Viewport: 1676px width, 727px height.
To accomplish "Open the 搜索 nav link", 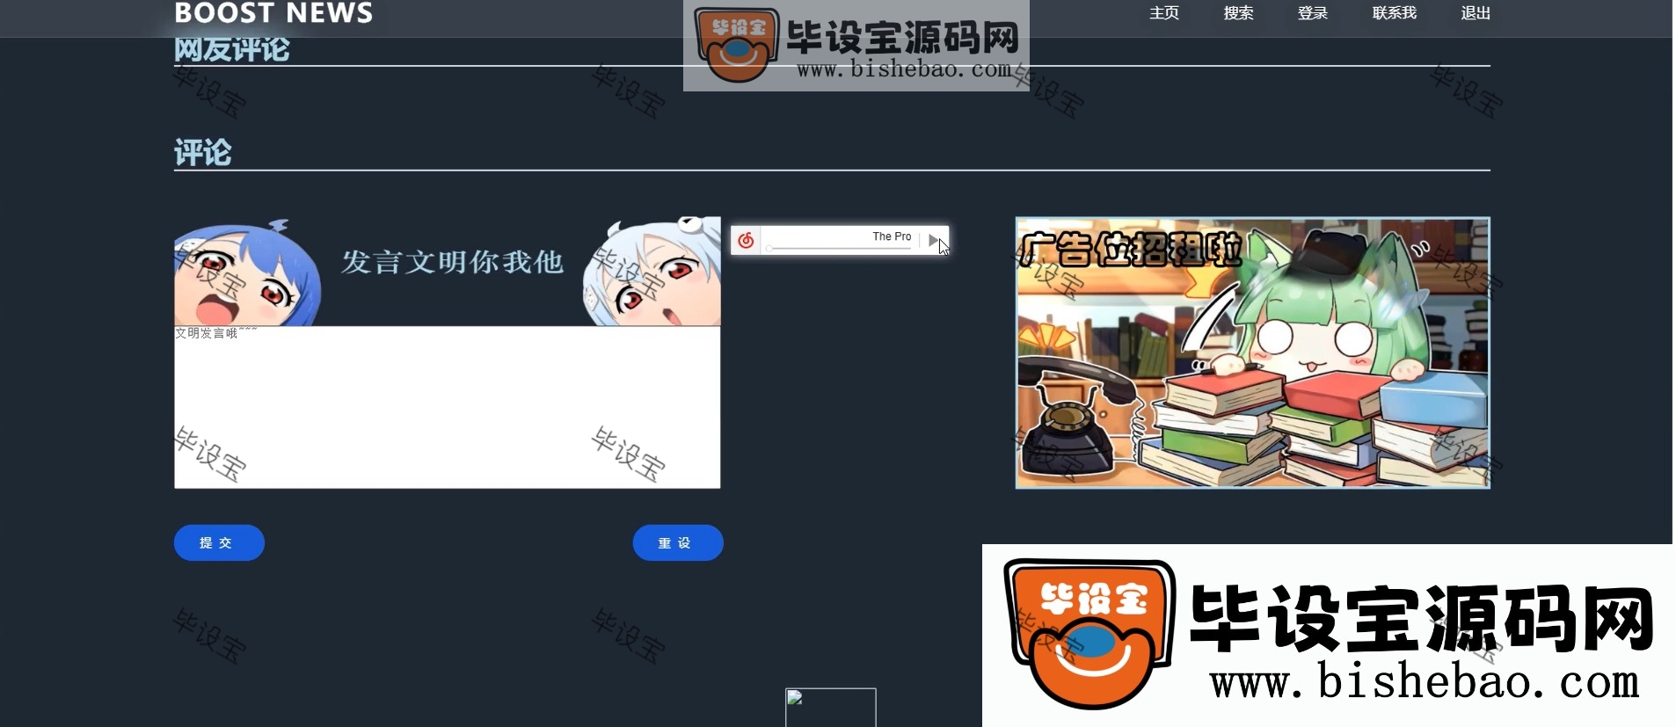I will pyautogui.click(x=1238, y=13).
